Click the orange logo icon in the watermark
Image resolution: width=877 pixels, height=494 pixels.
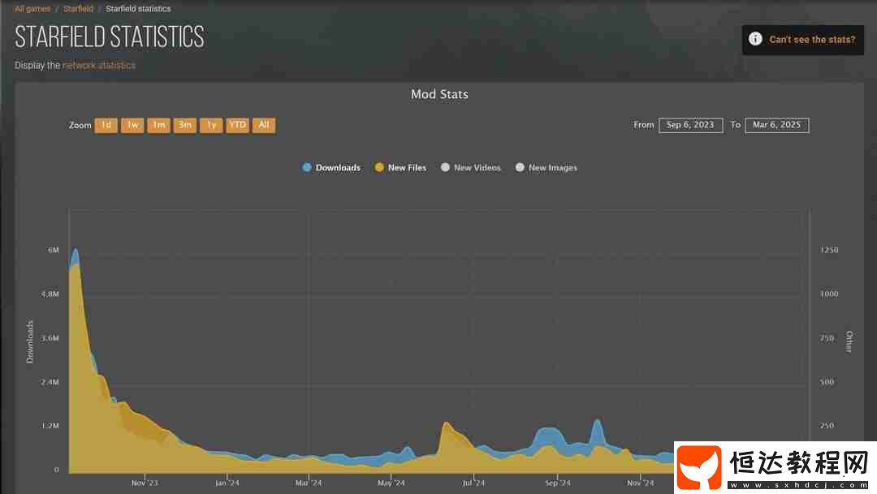(x=699, y=467)
